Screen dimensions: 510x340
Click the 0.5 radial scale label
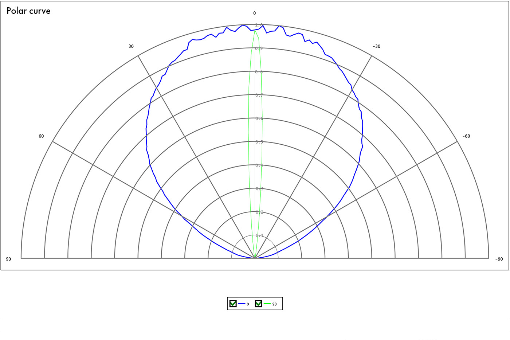tap(259, 142)
